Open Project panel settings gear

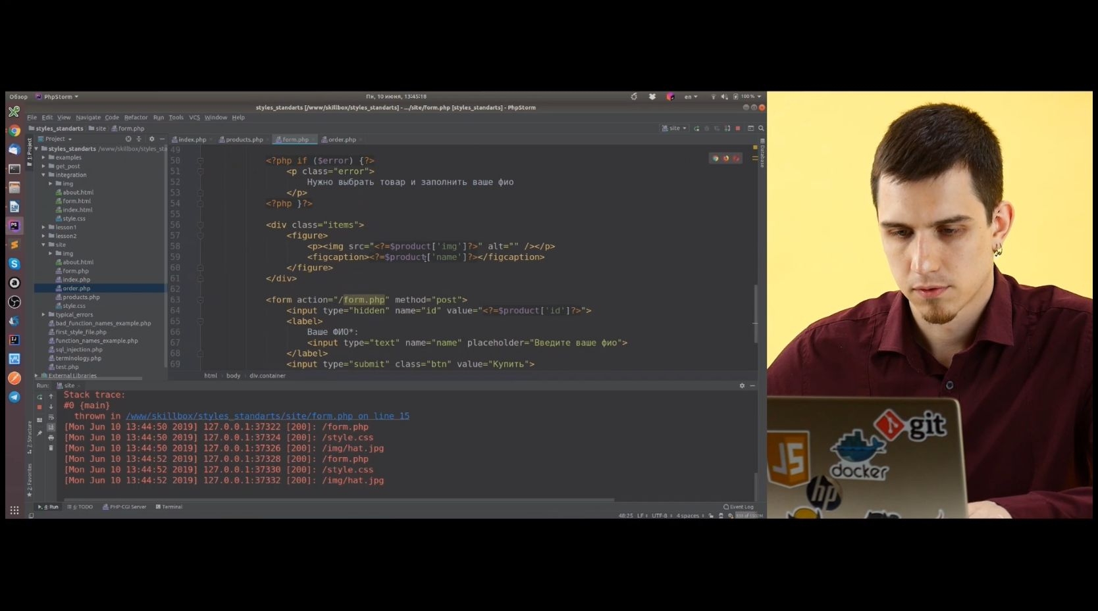coord(151,139)
